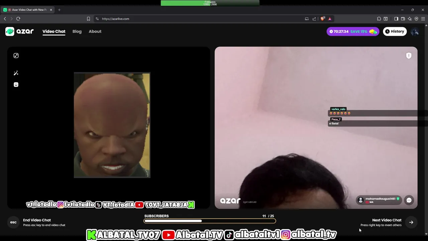428x241 pixels.
Task: Open Brave Shields panel
Action: [x=322, y=19]
